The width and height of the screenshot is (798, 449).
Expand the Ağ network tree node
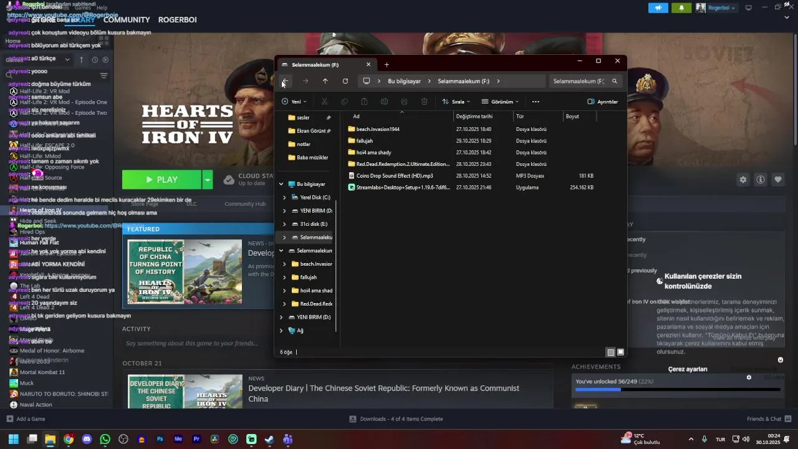tap(281, 331)
